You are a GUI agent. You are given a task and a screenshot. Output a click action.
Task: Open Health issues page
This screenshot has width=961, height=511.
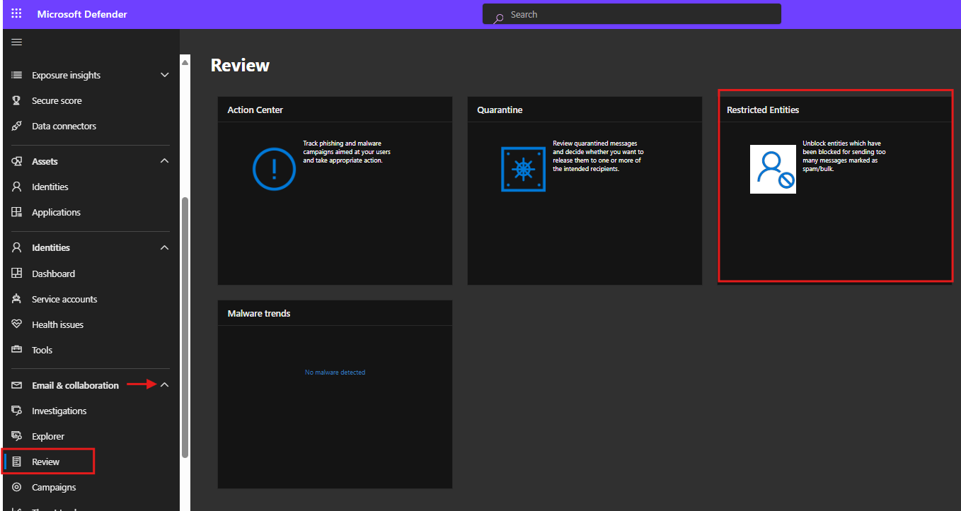57,324
